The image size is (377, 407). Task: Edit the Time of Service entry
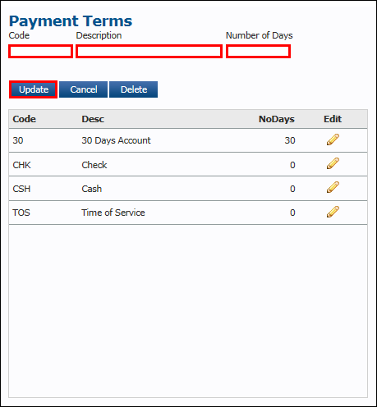coord(333,212)
